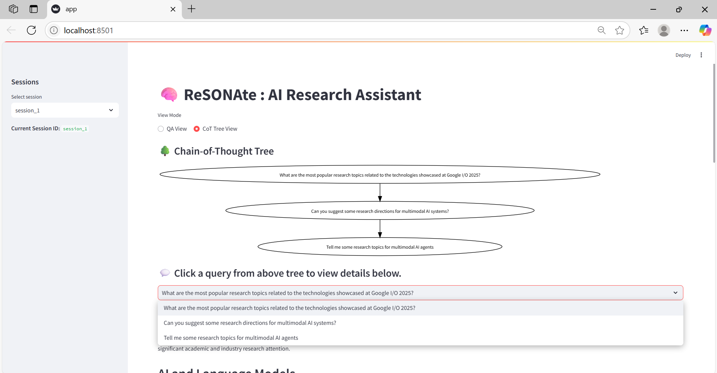Choose the multimodal AI agents query option
This screenshot has height=373, width=717.
[420, 338]
